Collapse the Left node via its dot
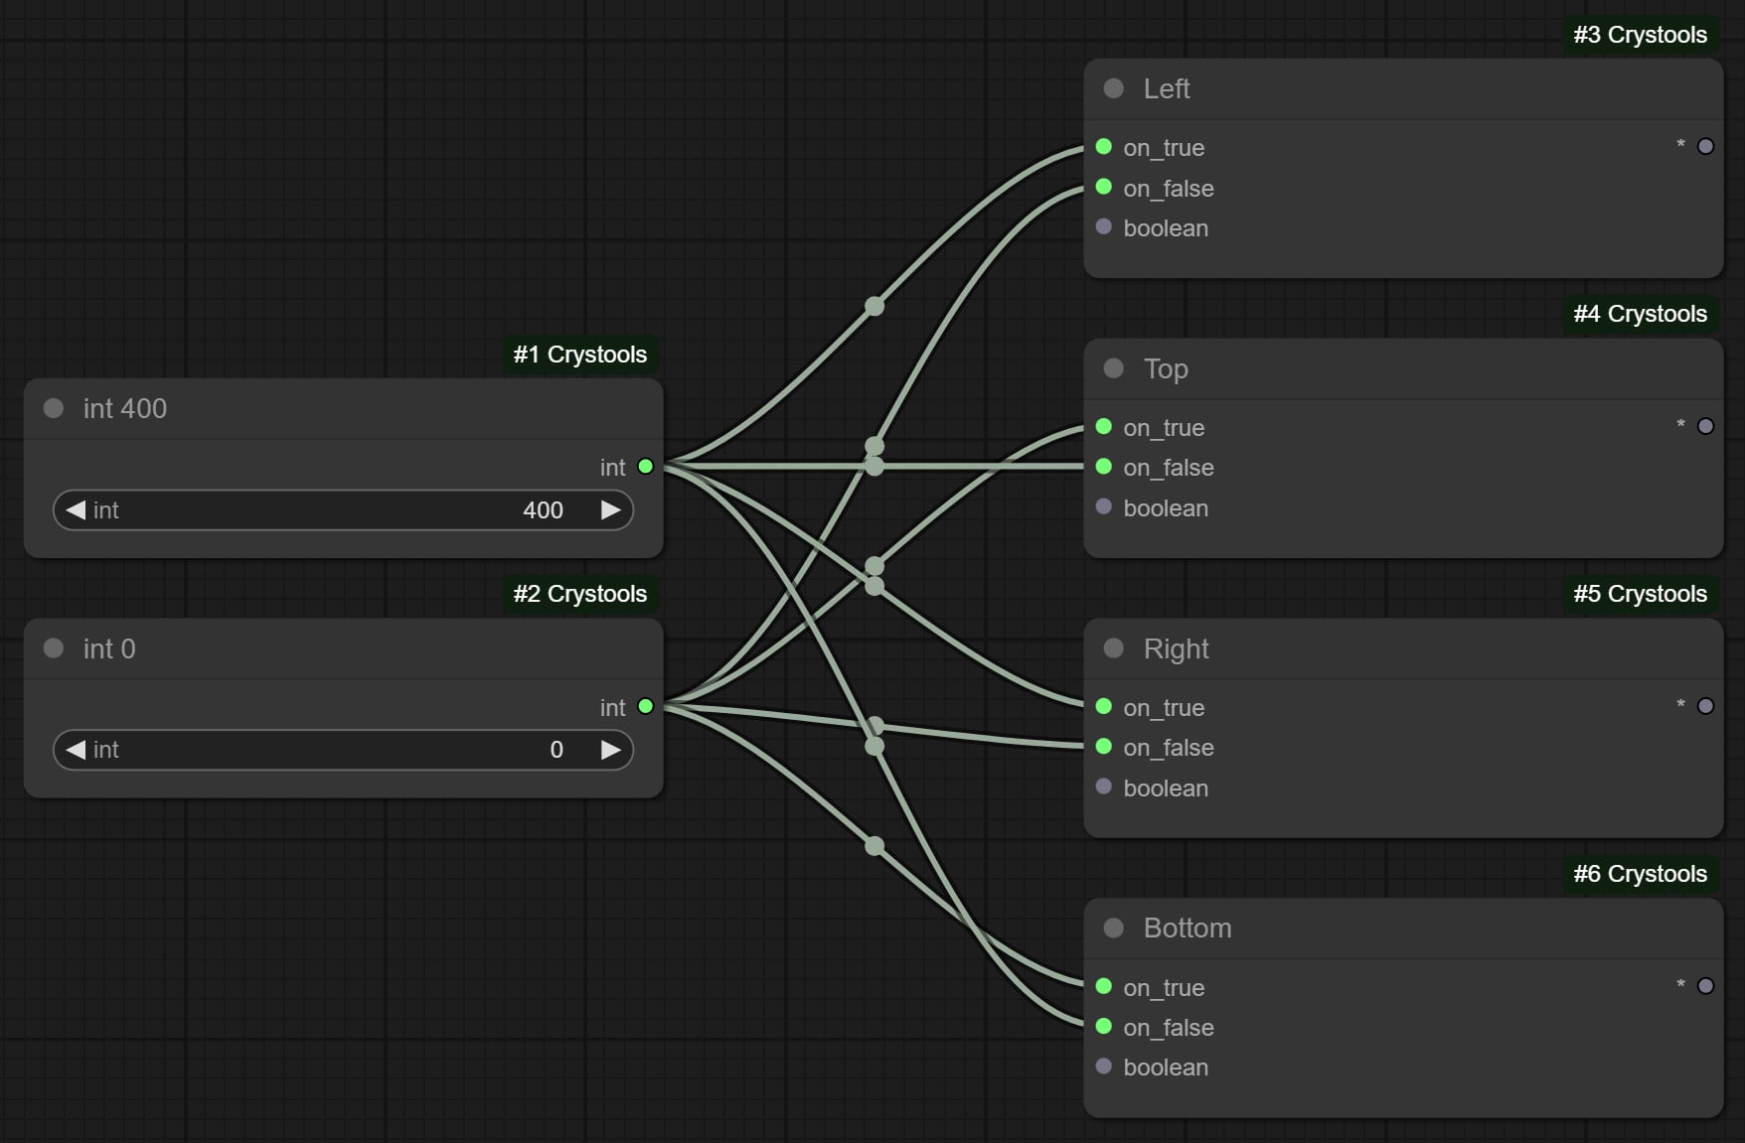This screenshot has width=1745, height=1143. click(x=1114, y=88)
